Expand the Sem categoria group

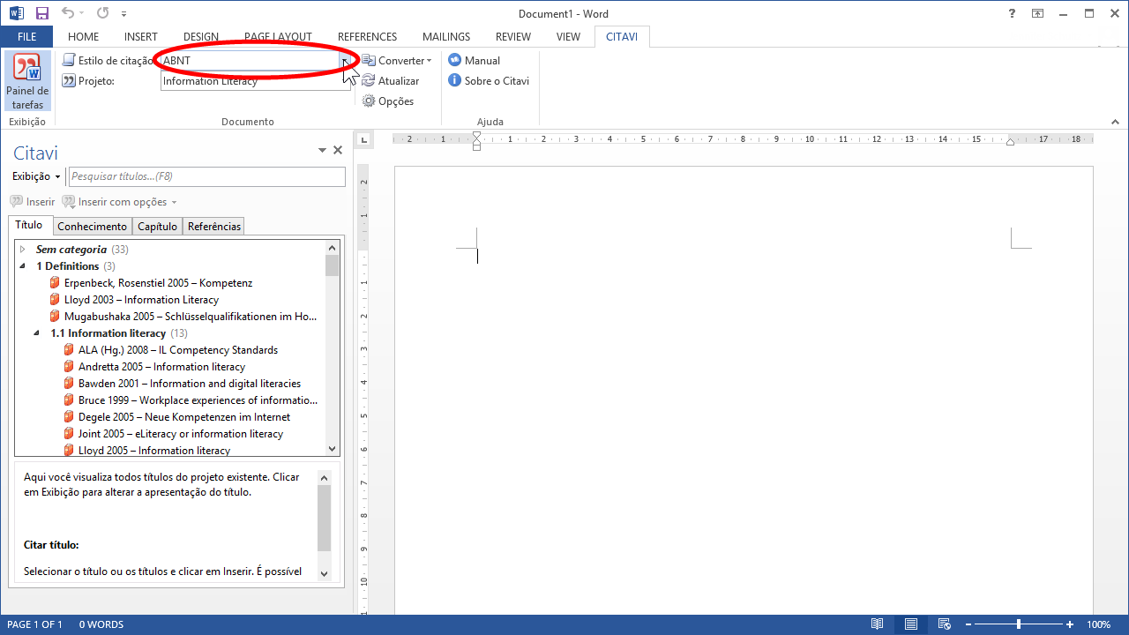point(23,250)
